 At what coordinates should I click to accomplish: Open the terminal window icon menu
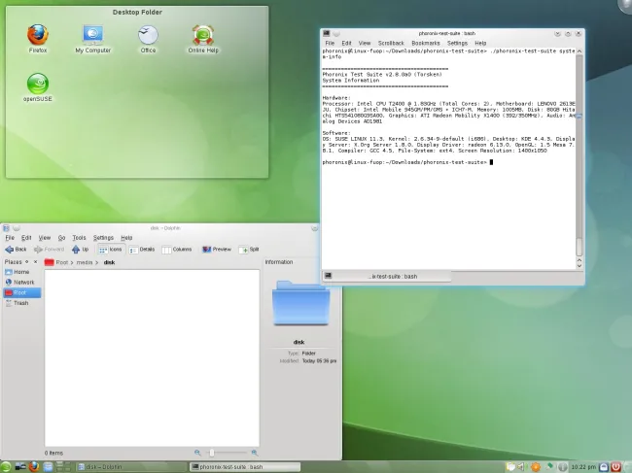tap(327, 33)
